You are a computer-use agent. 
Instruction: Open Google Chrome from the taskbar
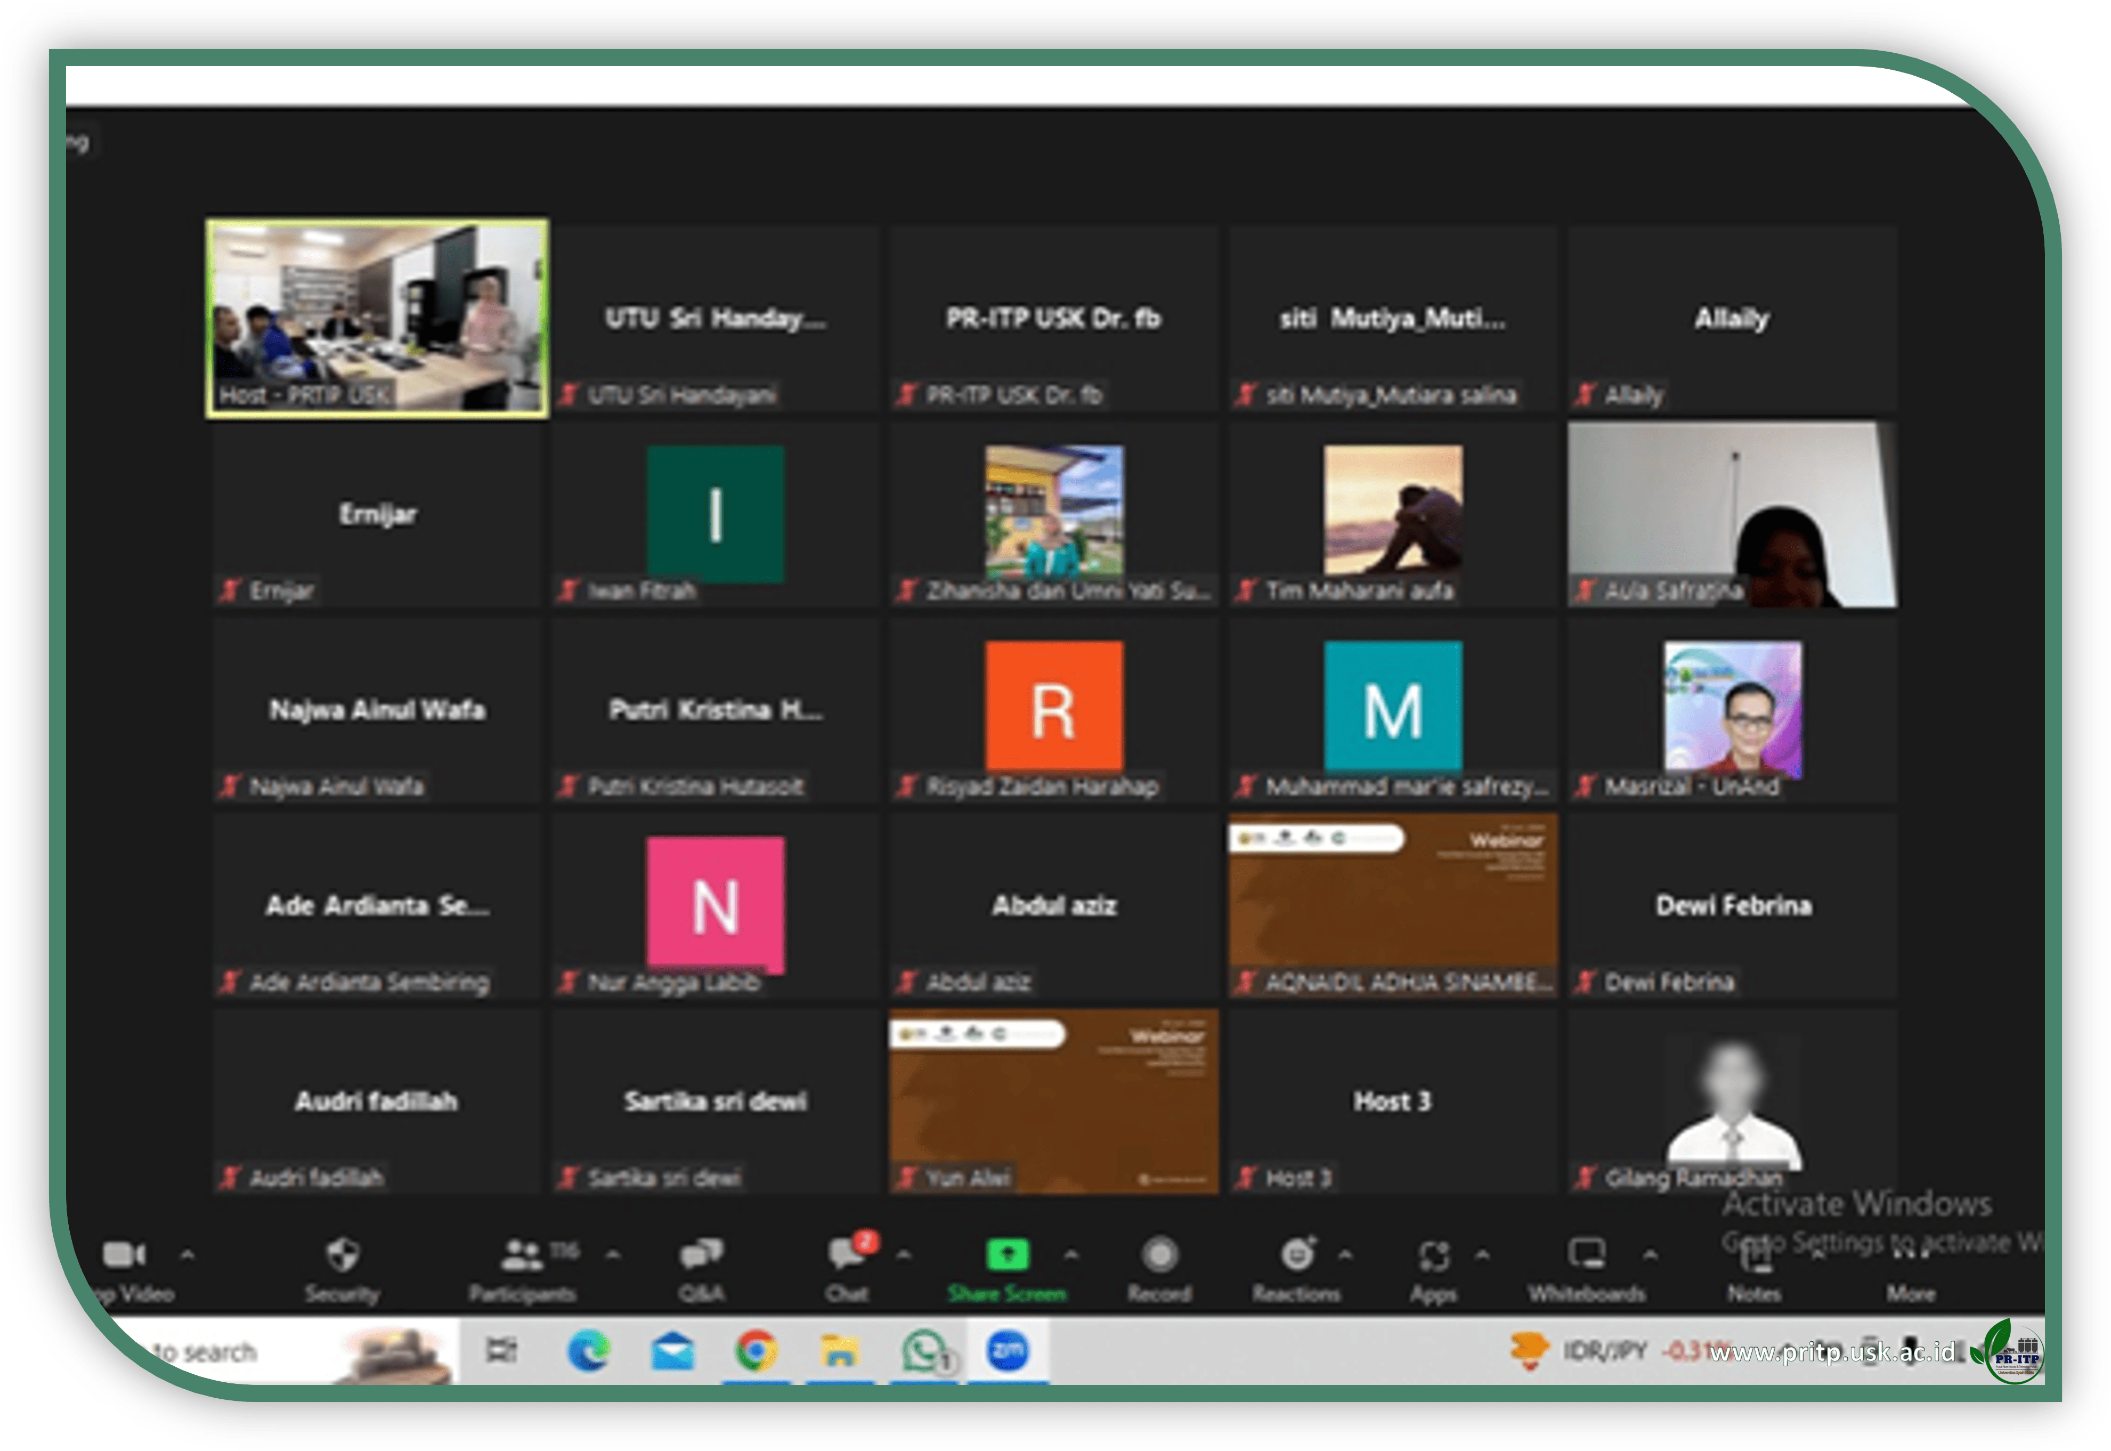point(757,1351)
